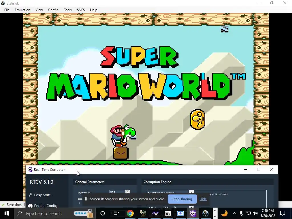
Task: Increase Intensity with the stepper arrow
Action: coord(127,191)
